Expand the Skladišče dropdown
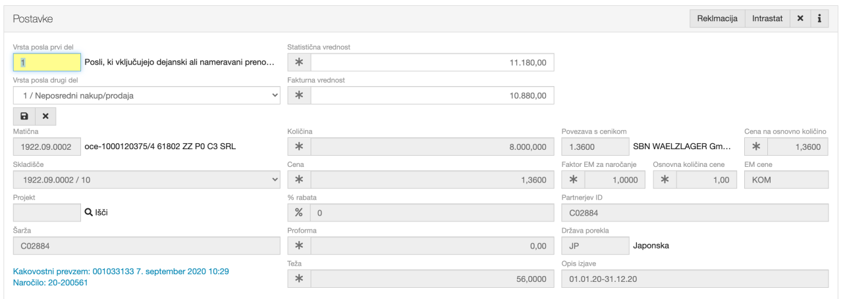The width and height of the screenshot is (843, 299). [146, 179]
